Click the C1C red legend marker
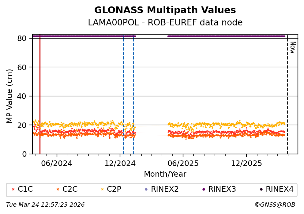This screenshot has height=214, width=304. 13,190
